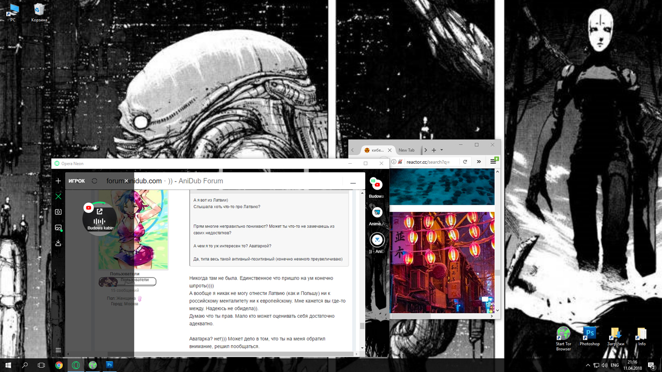
Task: Open the Загрузки desktop folder
Action: click(615, 336)
